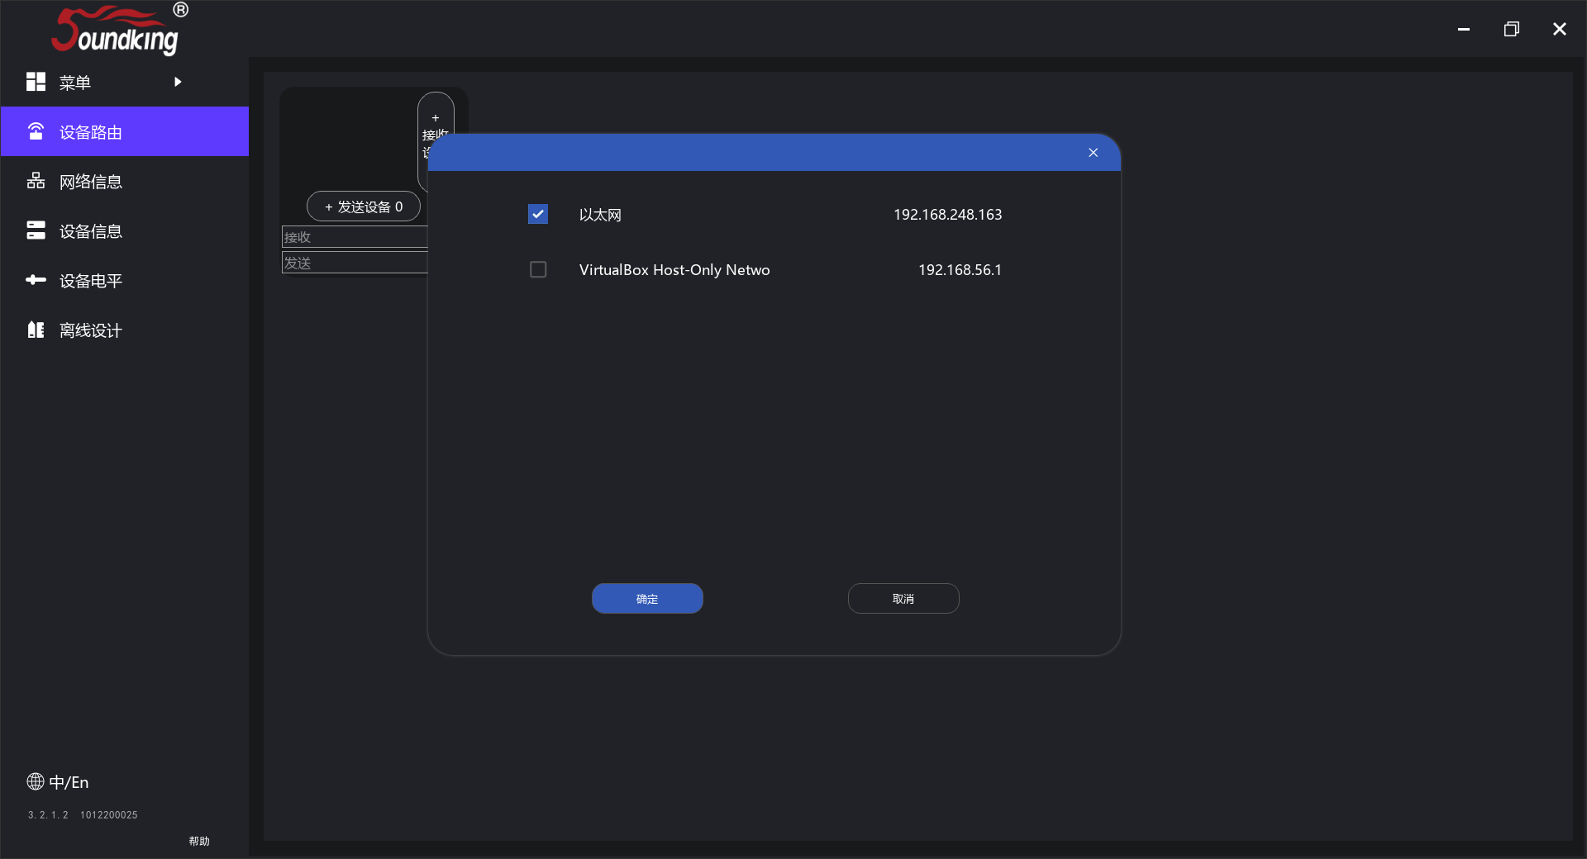Open the 帮助 help link
This screenshot has height=859, width=1587.
(199, 841)
